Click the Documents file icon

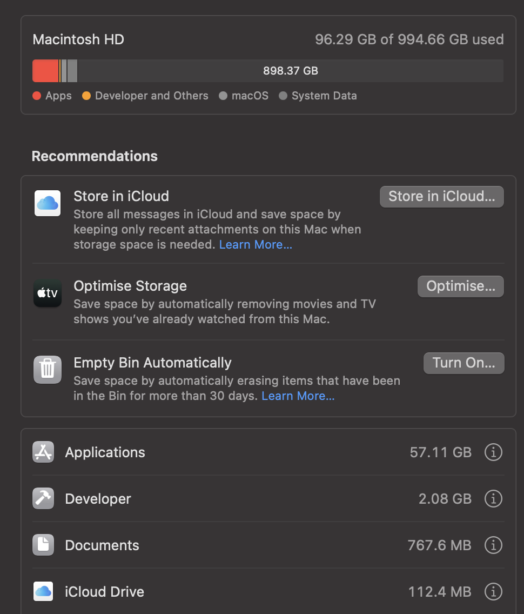[x=43, y=545]
